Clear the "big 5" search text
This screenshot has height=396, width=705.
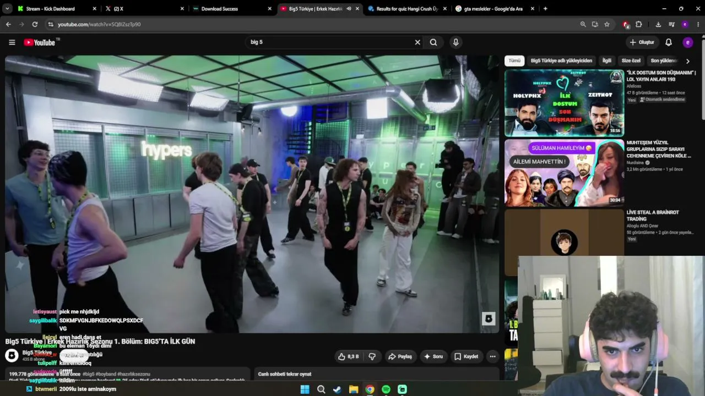[417, 42]
